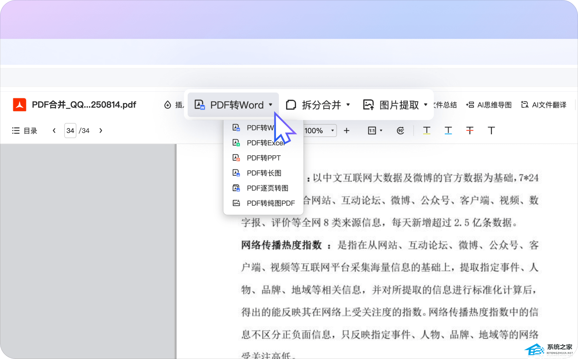The height and width of the screenshot is (359, 578).
Task: Click the line starting 户端、视频等互联网平台
Action: [390, 267]
